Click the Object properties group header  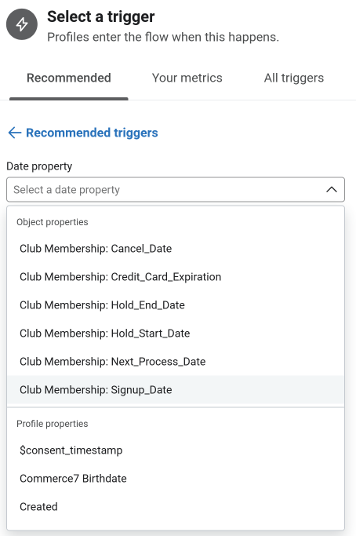[x=53, y=222]
